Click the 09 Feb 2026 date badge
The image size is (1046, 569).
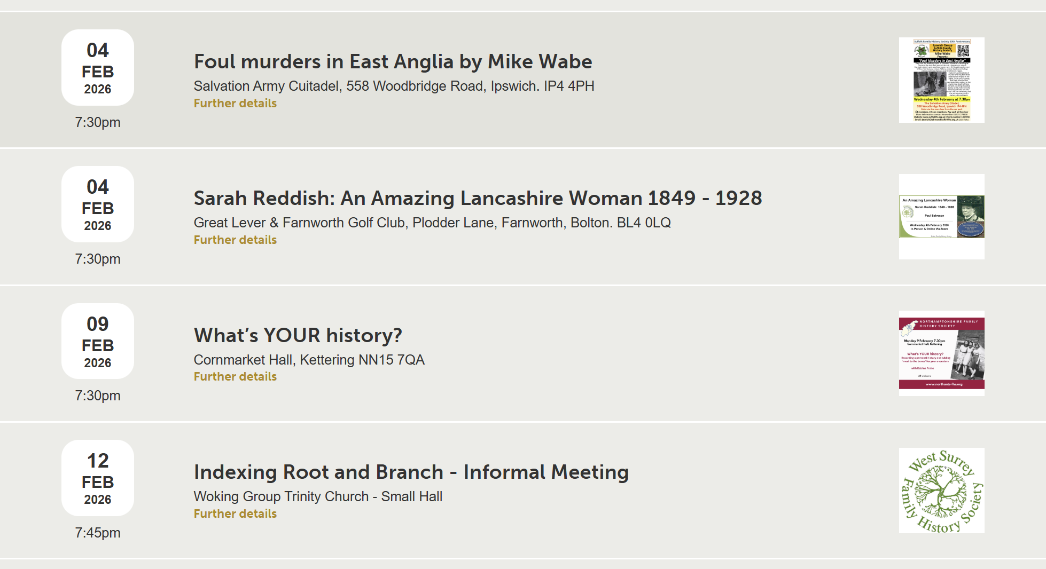tap(98, 342)
